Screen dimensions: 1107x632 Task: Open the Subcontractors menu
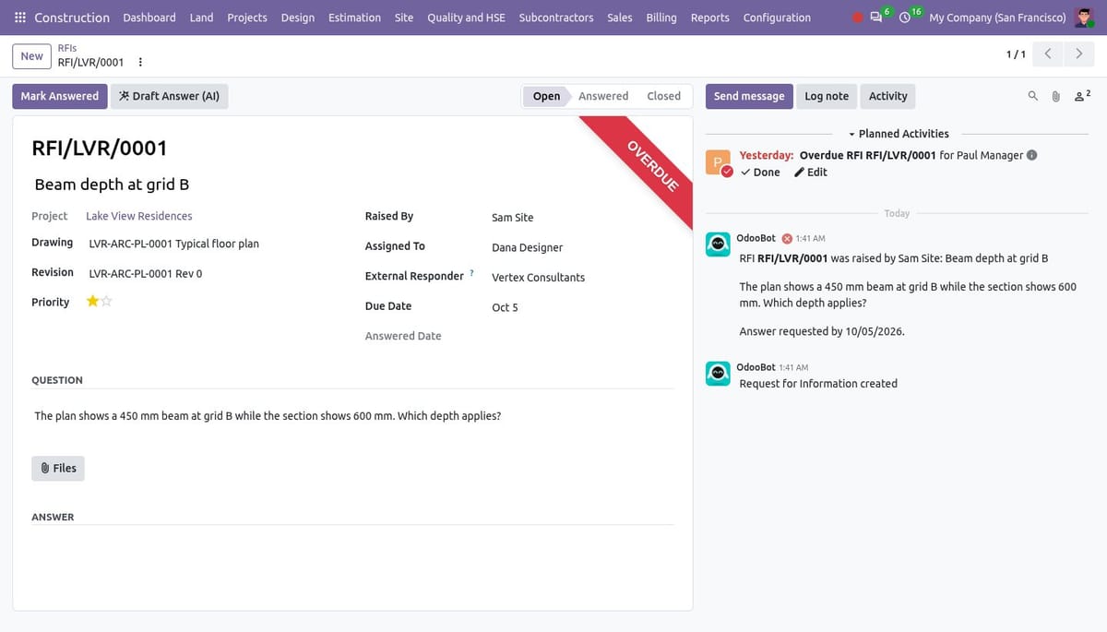(x=556, y=18)
